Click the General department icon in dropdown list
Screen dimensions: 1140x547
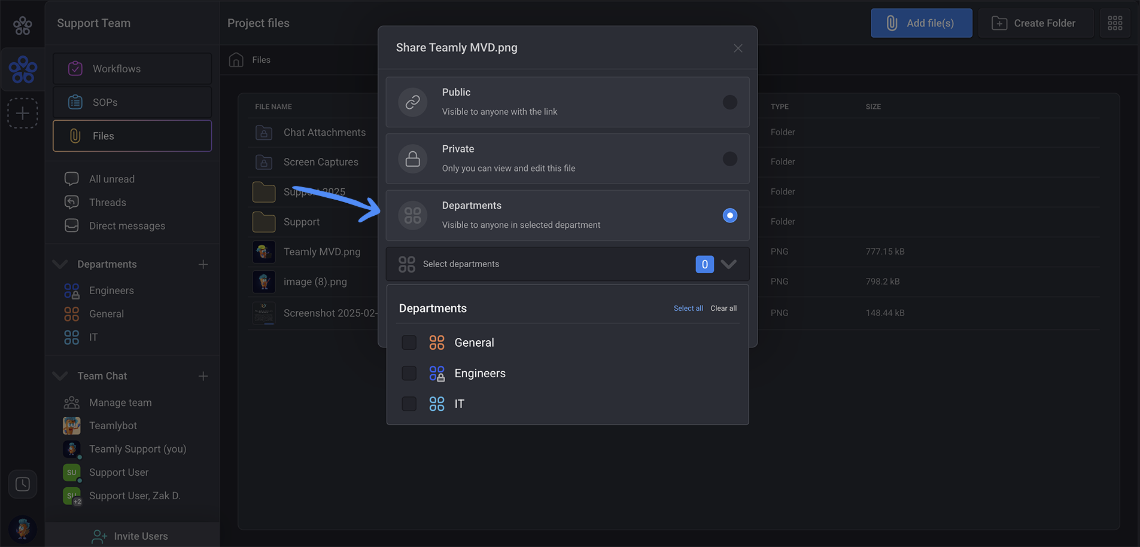pyautogui.click(x=437, y=343)
